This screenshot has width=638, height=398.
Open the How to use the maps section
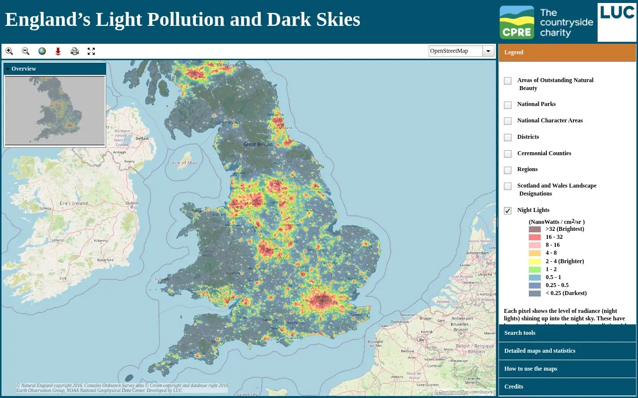(567, 369)
